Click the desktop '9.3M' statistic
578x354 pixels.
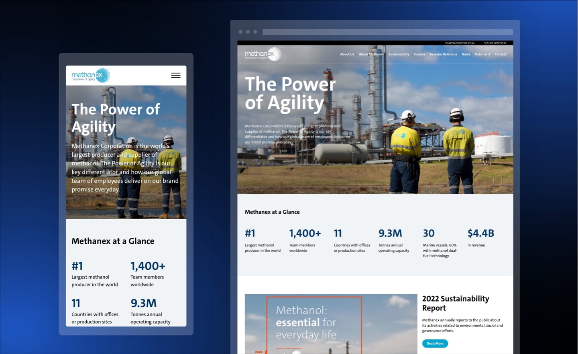click(x=390, y=233)
